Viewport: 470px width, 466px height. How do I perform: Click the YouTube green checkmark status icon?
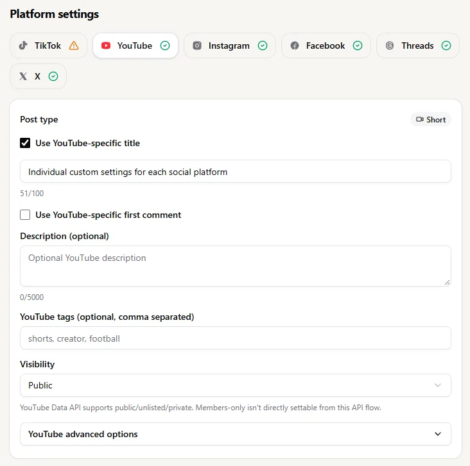coord(165,46)
